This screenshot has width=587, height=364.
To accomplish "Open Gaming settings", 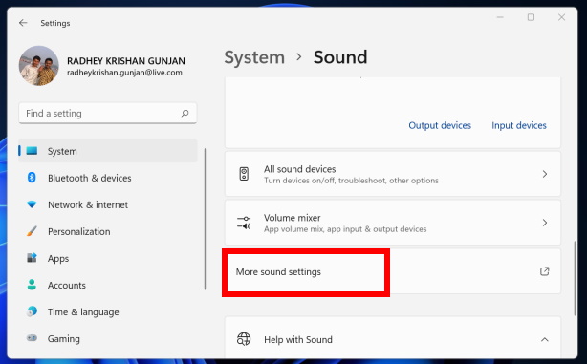I will point(108,338).
